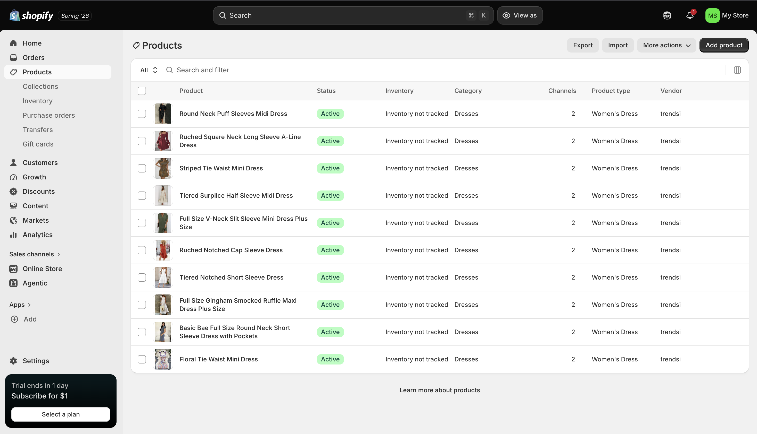Select Striped Tie Waist Mini Dress checkbox
The width and height of the screenshot is (757, 434).
pos(142,168)
